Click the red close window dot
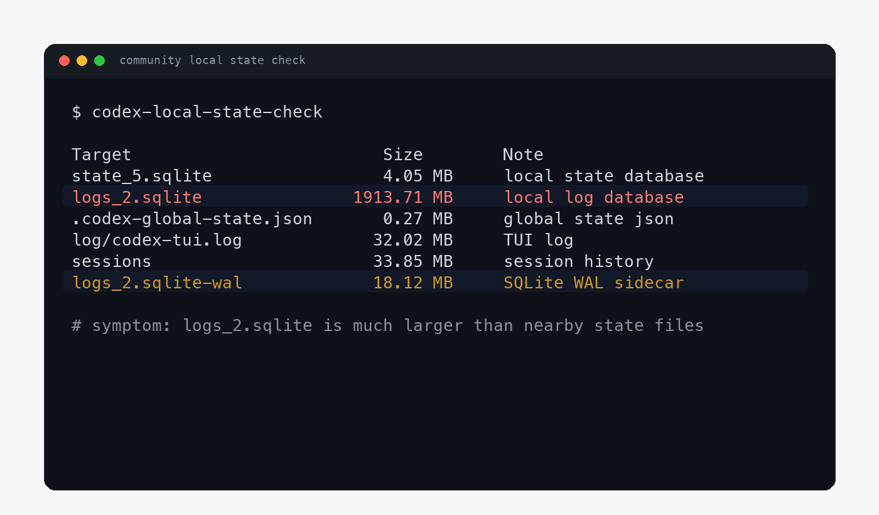The width and height of the screenshot is (879, 515). click(64, 60)
